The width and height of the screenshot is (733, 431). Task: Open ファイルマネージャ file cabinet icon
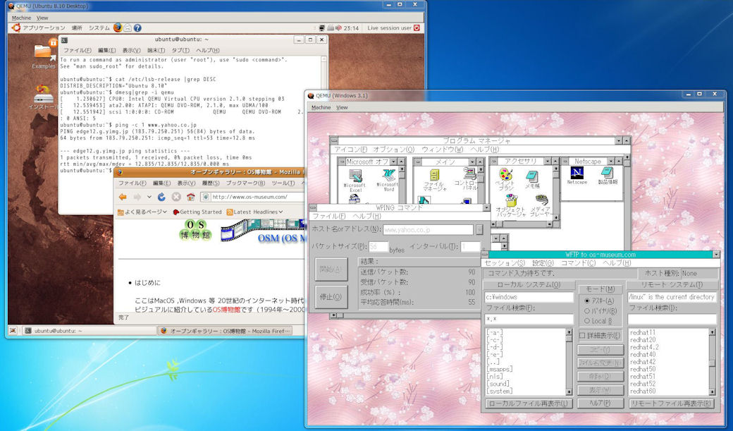point(435,176)
